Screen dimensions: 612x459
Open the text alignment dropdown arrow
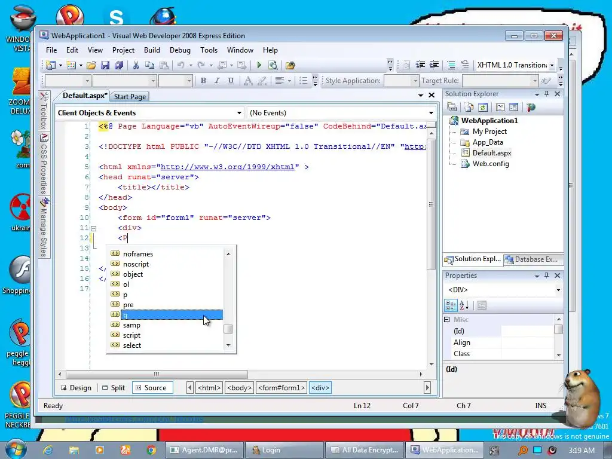point(289,81)
